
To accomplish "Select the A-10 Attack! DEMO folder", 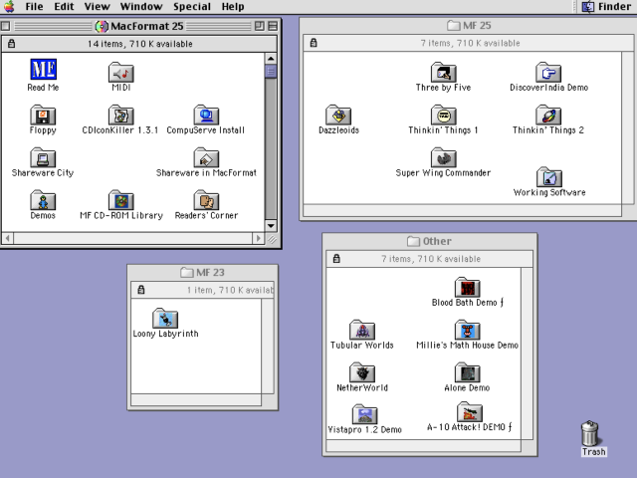I will (470, 412).
